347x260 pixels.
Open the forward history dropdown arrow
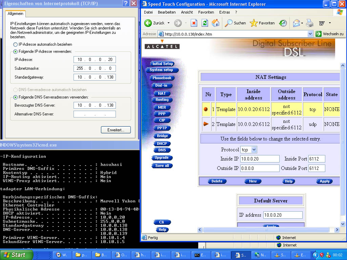186,23
